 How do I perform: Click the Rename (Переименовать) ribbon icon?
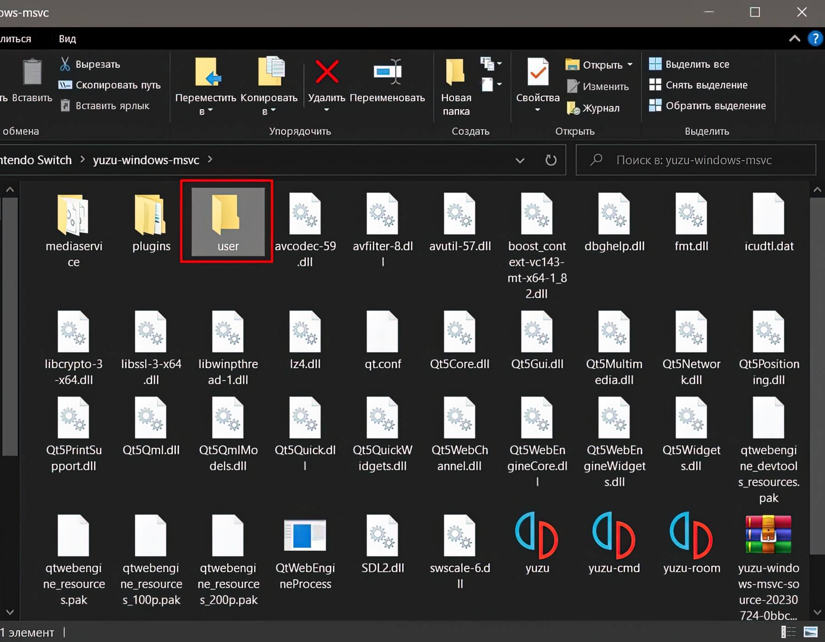pyautogui.click(x=387, y=72)
